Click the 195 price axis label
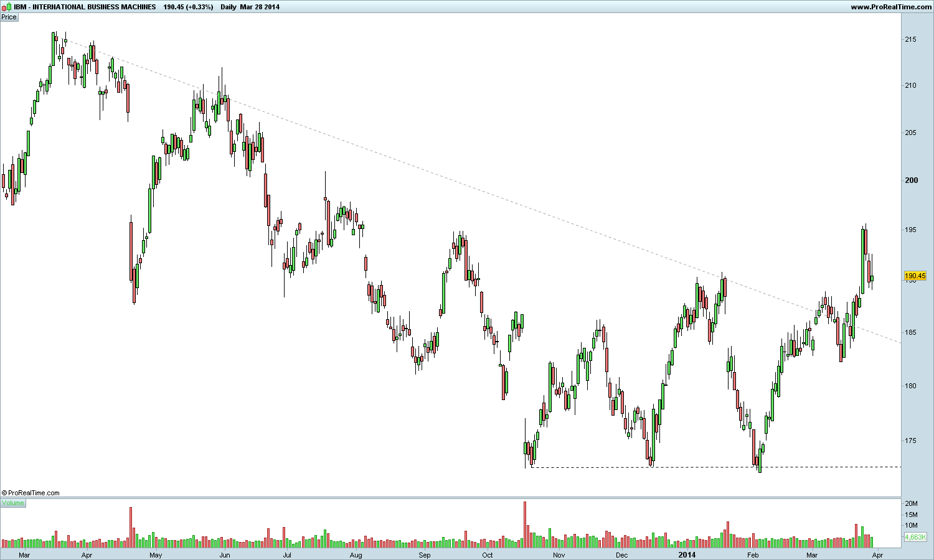934x560 pixels. coord(910,230)
